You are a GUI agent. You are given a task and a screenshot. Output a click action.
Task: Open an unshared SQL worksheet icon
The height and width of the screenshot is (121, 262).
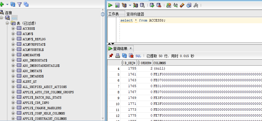coord(169,5)
